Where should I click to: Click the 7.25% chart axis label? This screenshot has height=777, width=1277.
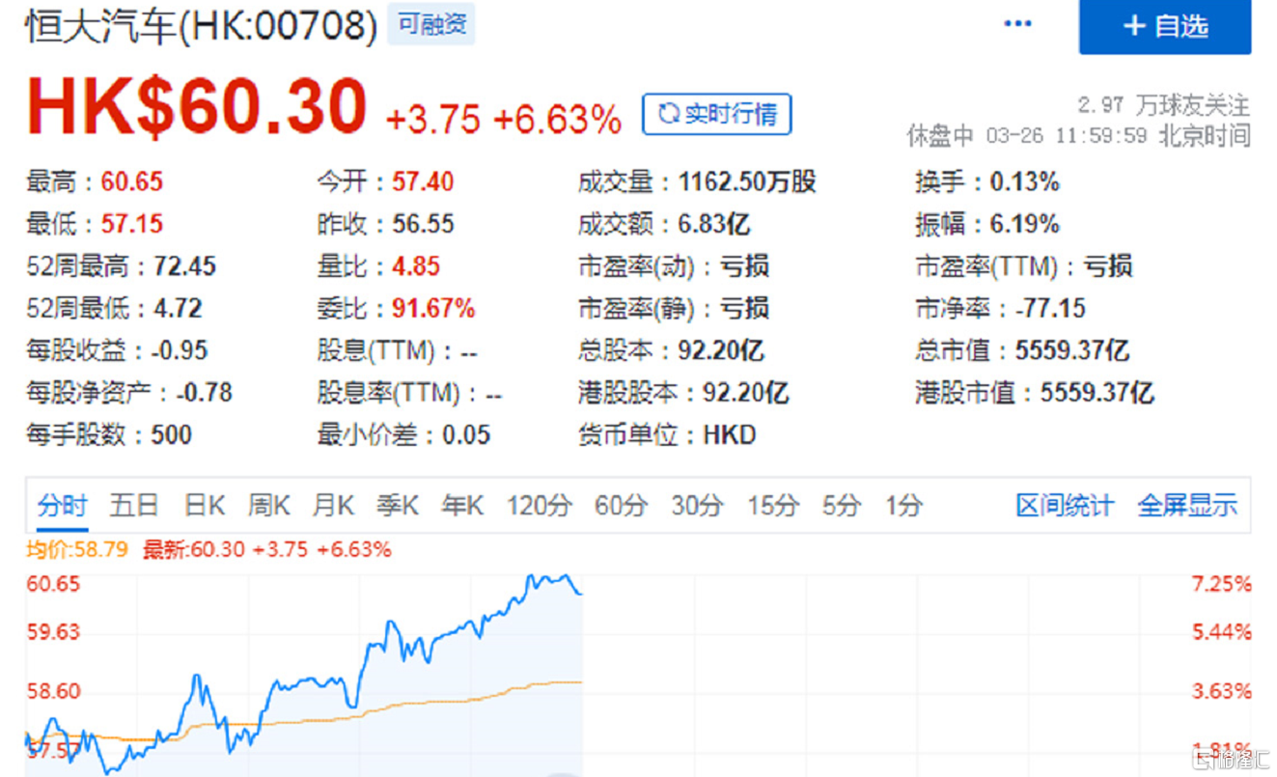(x=1224, y=583)
